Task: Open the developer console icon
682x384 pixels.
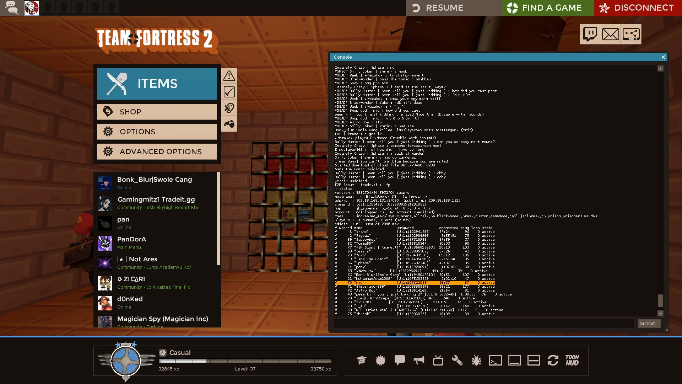Action: pyautogui.click(x=496, y=360)
